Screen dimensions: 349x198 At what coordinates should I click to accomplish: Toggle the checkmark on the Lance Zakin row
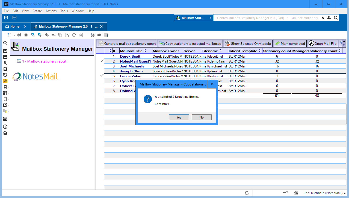[x=102, y=76]
